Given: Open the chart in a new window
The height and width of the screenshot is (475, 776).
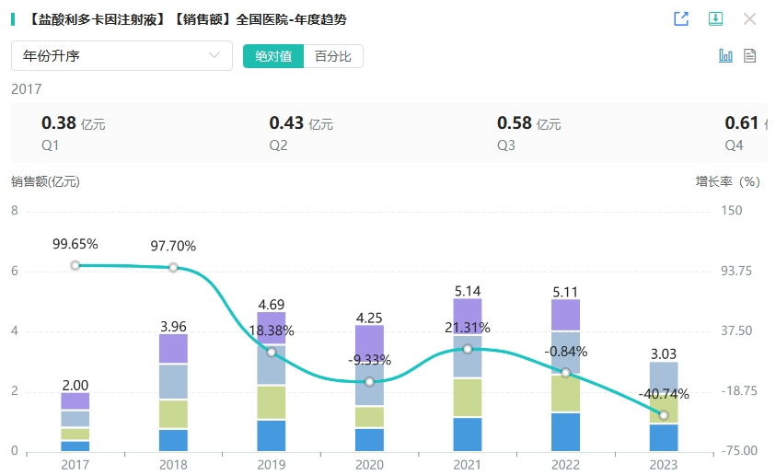Looking at the screenshot, I should point(681,18).
